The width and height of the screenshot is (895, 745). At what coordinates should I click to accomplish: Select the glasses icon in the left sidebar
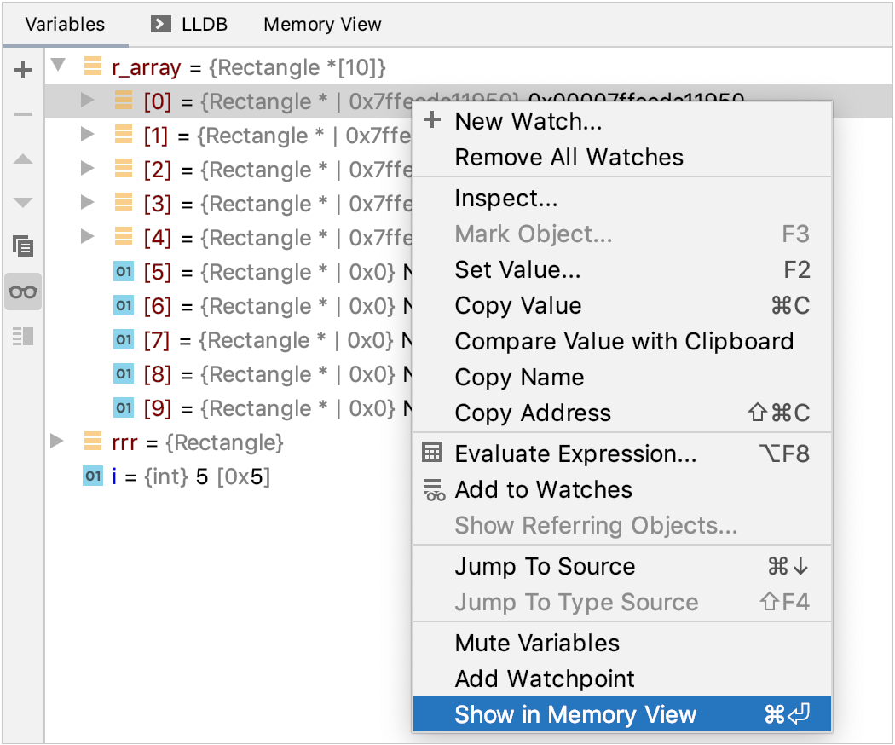[x=23, y=292]
